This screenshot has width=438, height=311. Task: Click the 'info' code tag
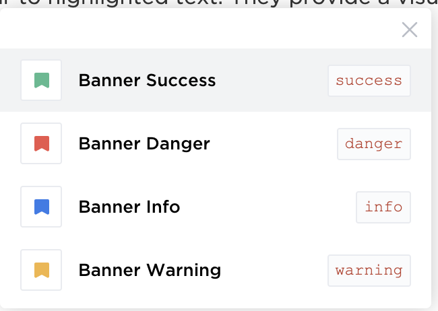[383, 207]
